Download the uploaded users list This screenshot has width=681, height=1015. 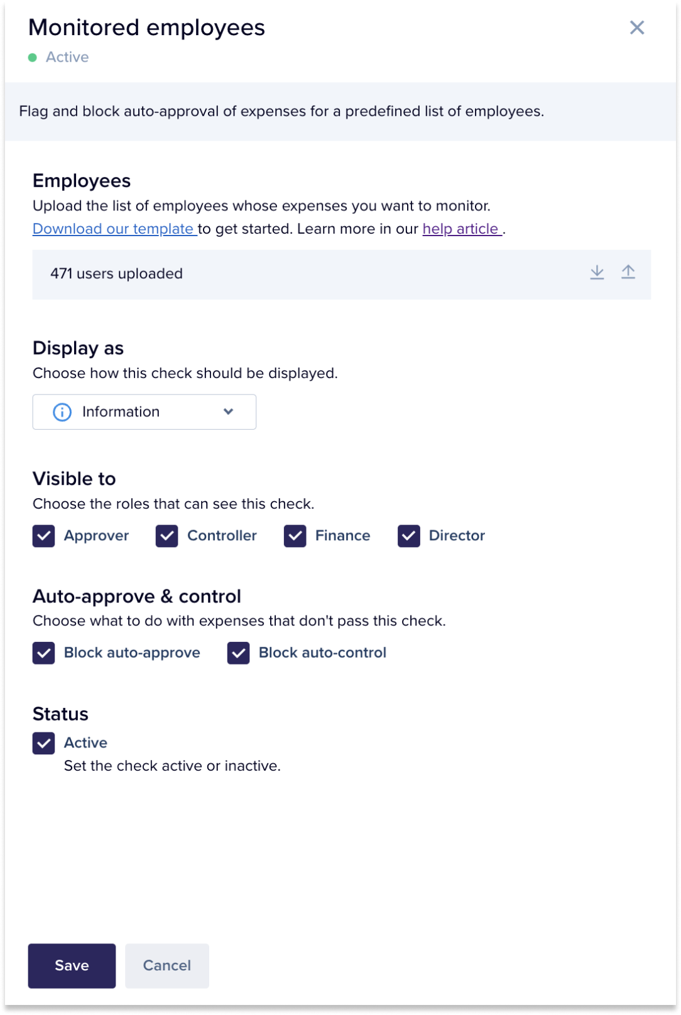click(x=597, y=273)
